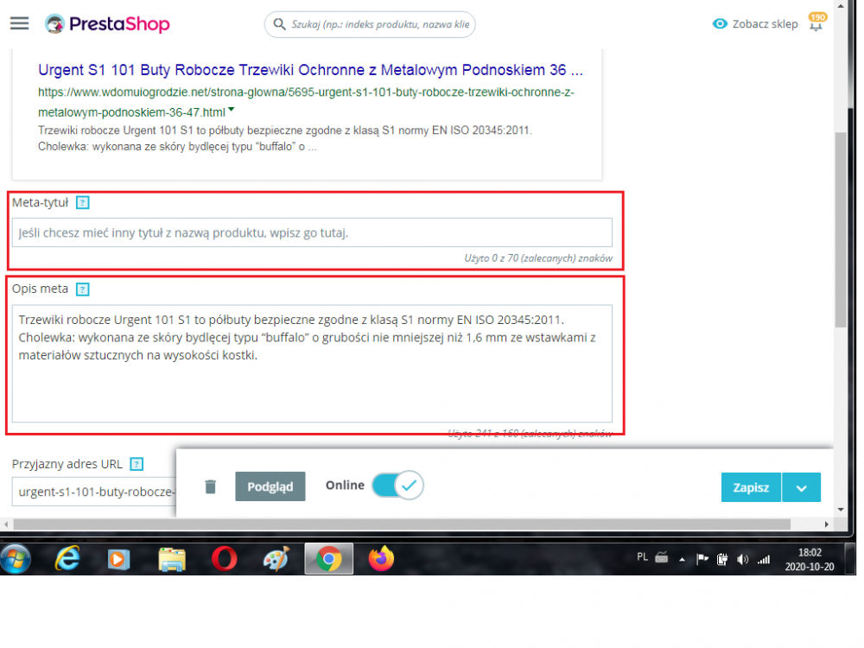Image resolution: width=864 pixels, height=648 pixels.
Task: Click help icon next to Meta-tytuł
Action: (83, 203)
